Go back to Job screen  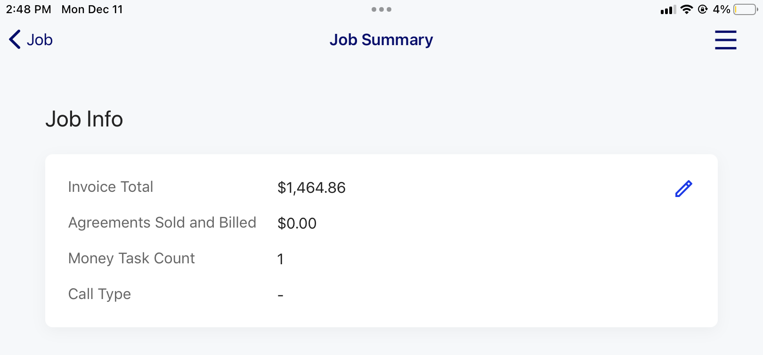[x=31, y=39]
